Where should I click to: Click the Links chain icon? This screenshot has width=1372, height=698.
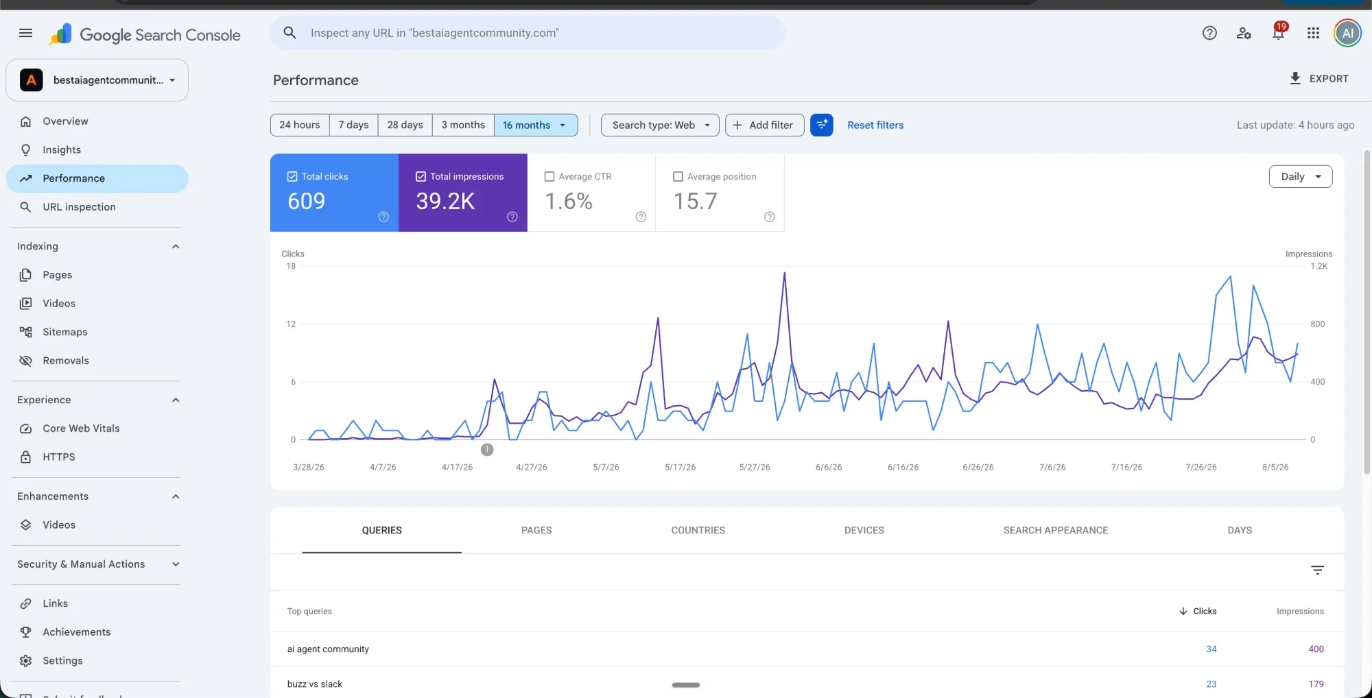[x=25, y=603]
